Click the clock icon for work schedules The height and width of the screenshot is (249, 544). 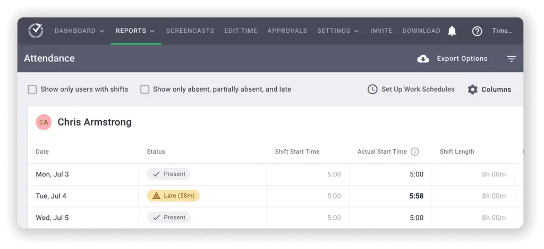tap(372, 90)
